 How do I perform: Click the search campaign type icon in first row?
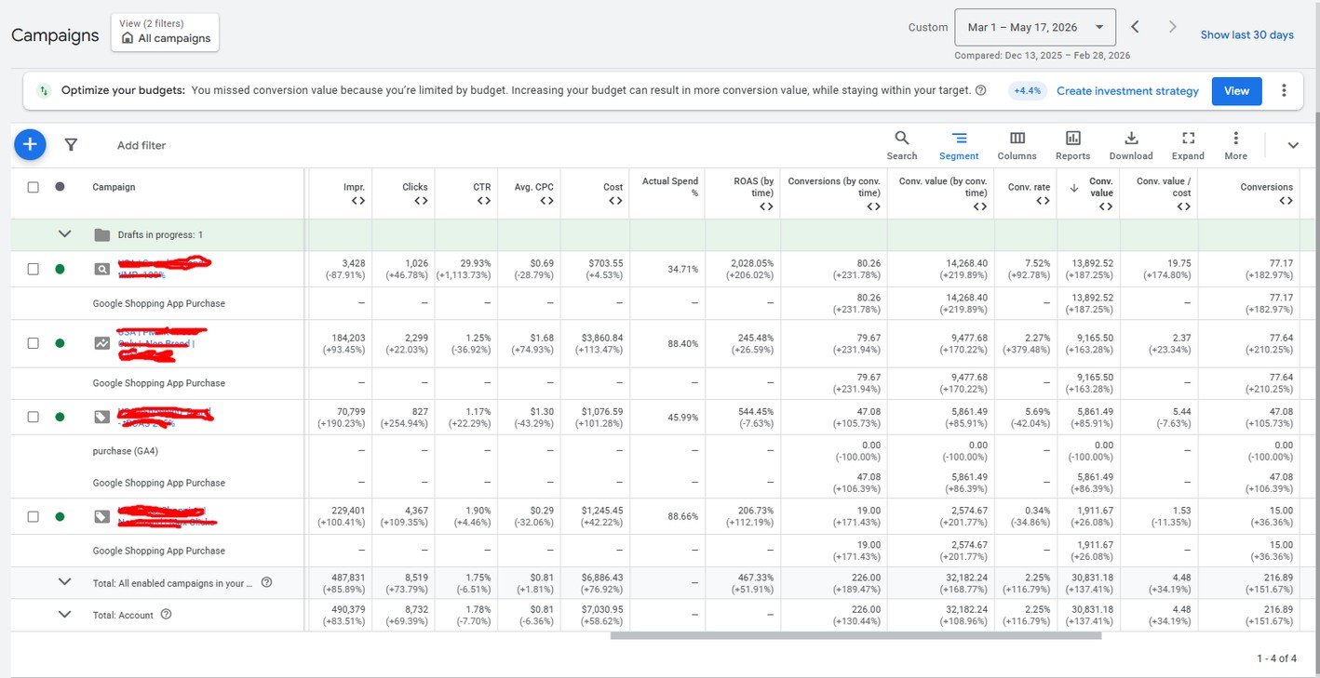[101, 269]
